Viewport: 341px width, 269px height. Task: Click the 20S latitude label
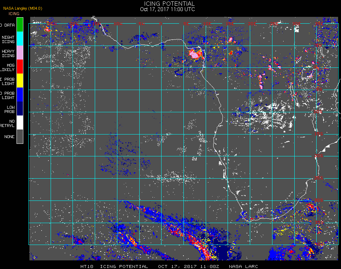click(318, 156)
